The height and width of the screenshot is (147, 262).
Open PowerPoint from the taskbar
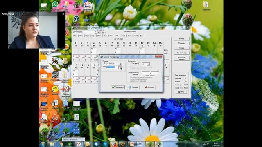click(132, 144)
